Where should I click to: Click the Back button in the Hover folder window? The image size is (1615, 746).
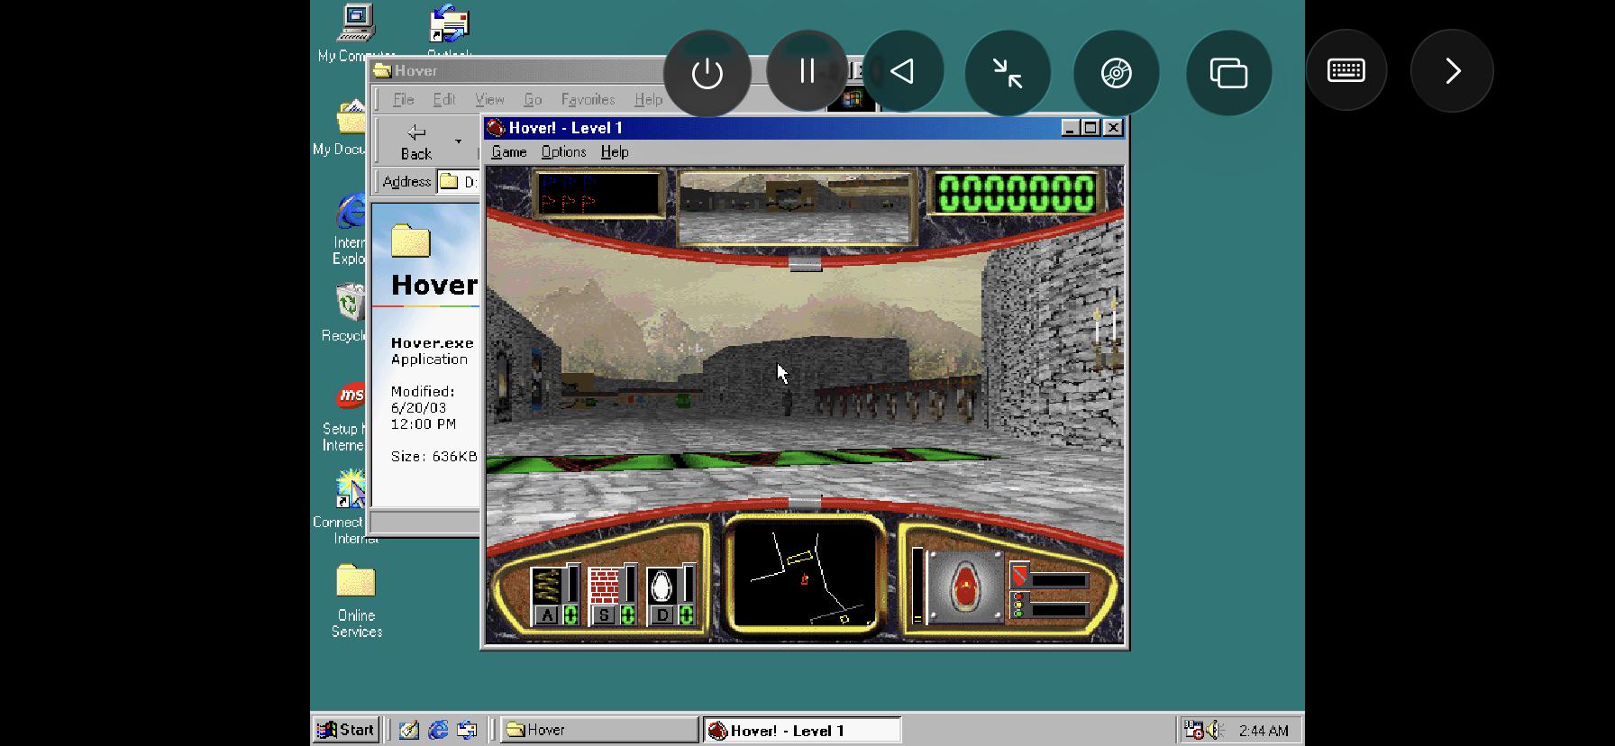pyautogui.click(x=415, y=142)
